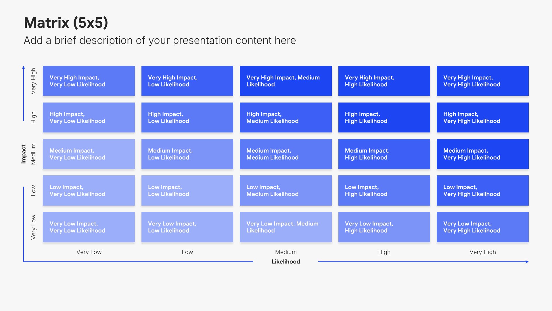The height and width of the screenshot is (311, 552).
Task: Select the 'Low Impact, Low Likelihood' cell
Action: 187,190
